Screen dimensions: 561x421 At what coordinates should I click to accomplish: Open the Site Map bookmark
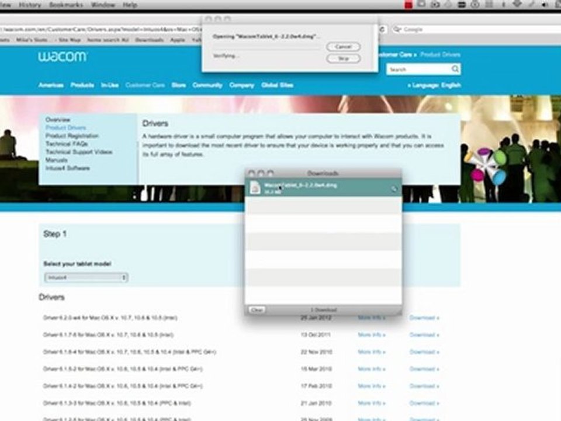(70, 40)
